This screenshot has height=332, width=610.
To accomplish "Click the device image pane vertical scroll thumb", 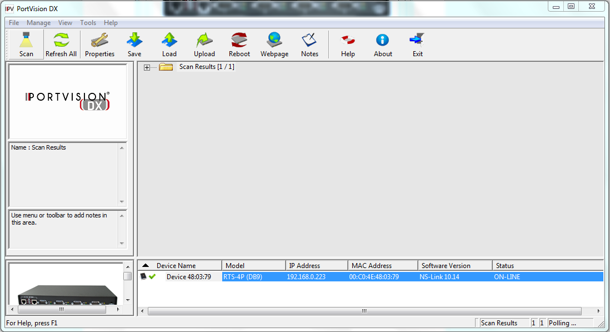I will point(128,276).
